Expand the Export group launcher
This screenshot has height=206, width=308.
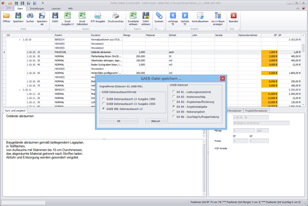click(125, 29)
